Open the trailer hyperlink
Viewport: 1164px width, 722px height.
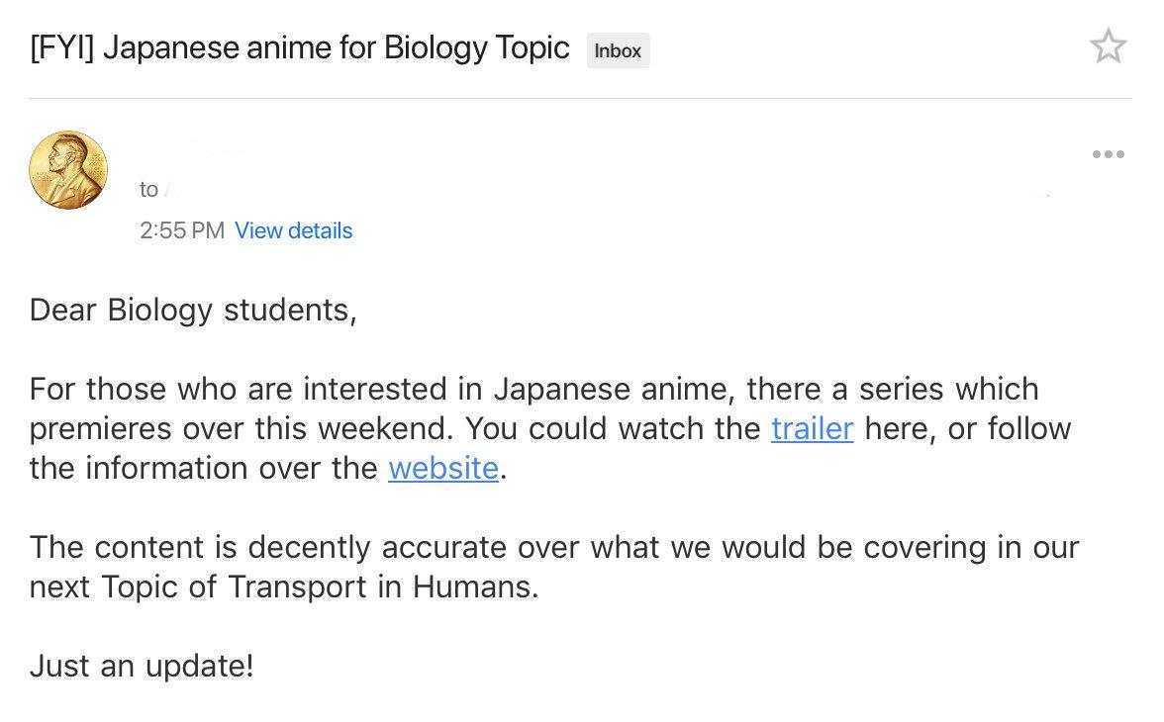coord(812,428)
